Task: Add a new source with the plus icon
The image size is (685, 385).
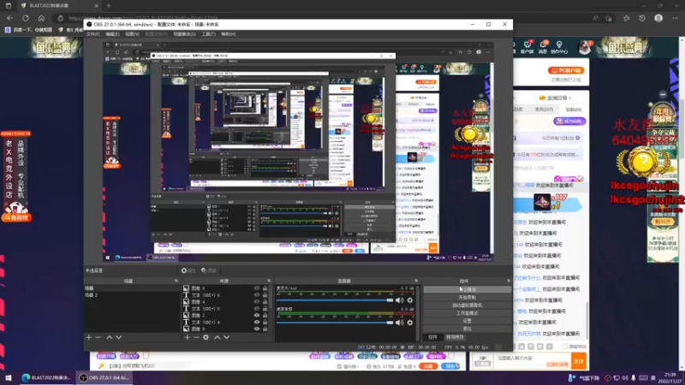Action: (x=187, y=337)
